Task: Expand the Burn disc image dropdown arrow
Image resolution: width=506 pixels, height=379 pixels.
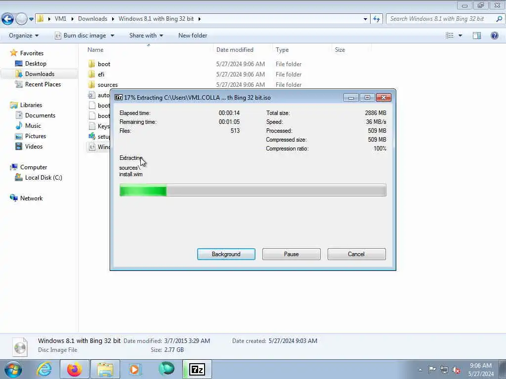Action: [112, 36]
